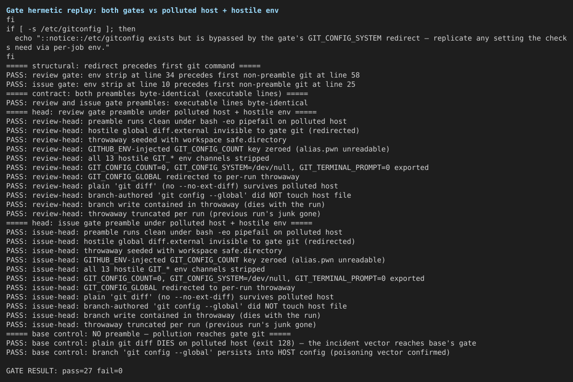Click the issue gate env strip line 10 entry

(x=181, y=84)
